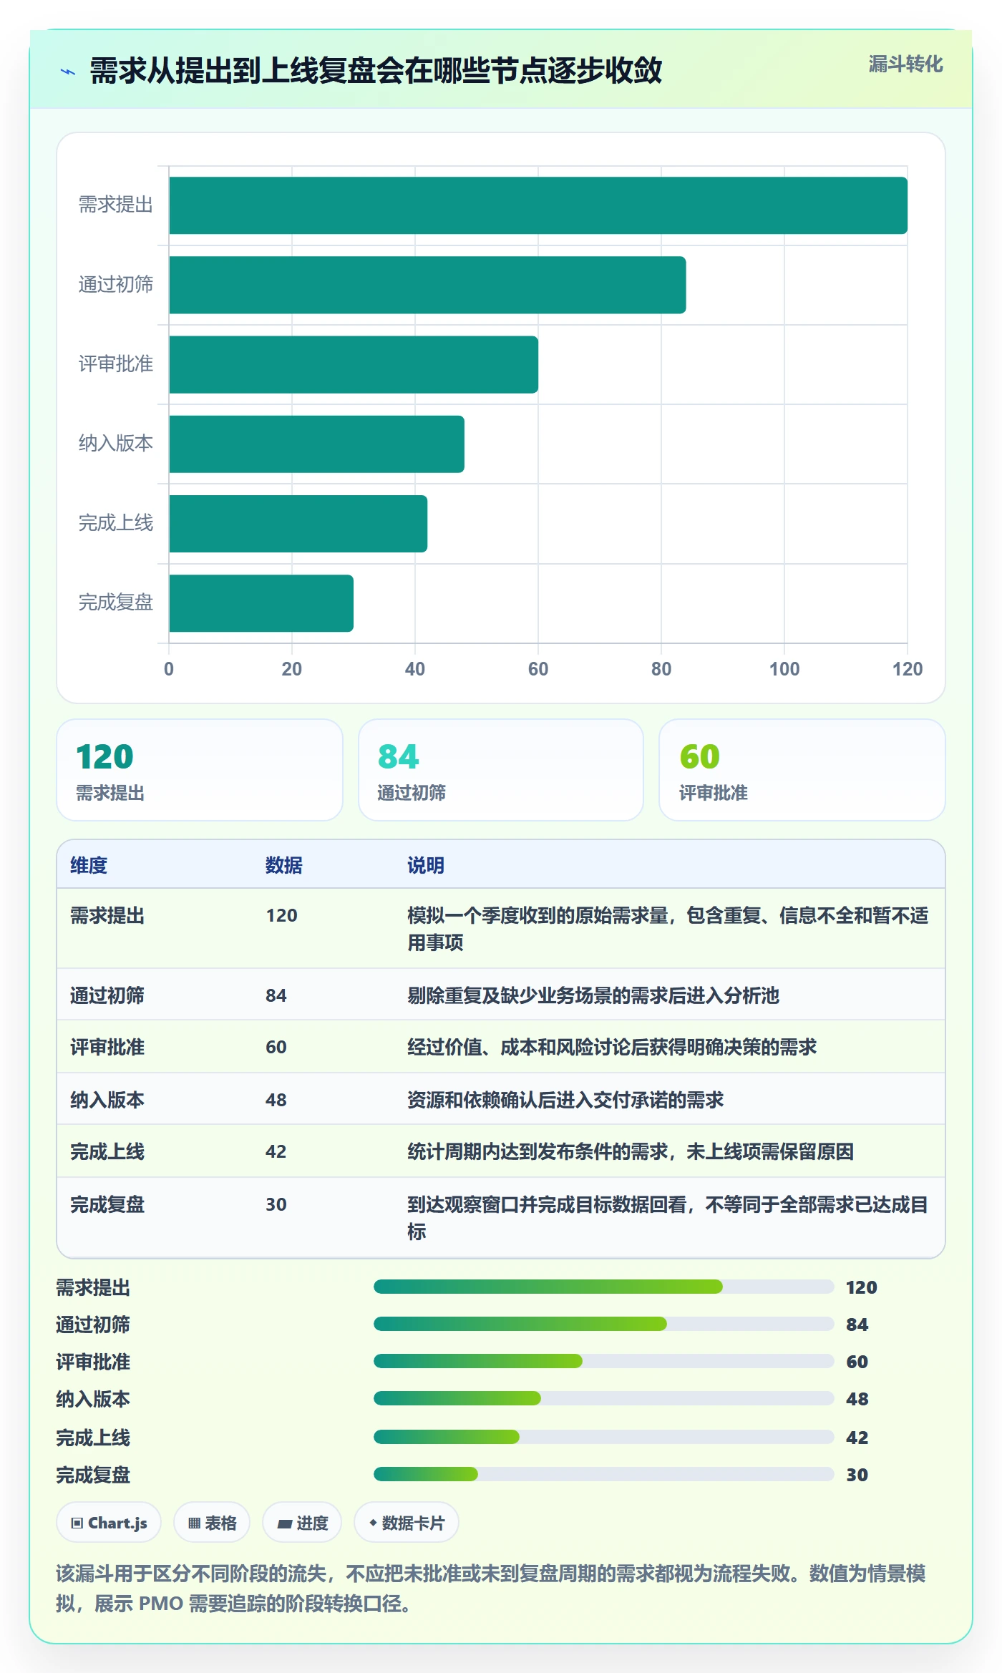
Task: Select the 评审批准 cell in the table
Action: (x=107, y=1047)
